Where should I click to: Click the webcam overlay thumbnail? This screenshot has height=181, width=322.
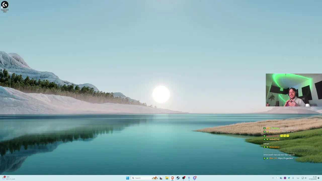tap(294, 90)
